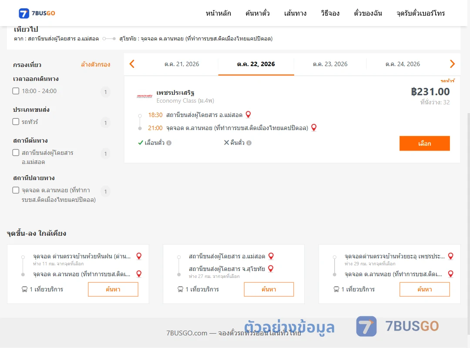Select the ต.ค. 23, 2026 date tab

pos(330,64)
